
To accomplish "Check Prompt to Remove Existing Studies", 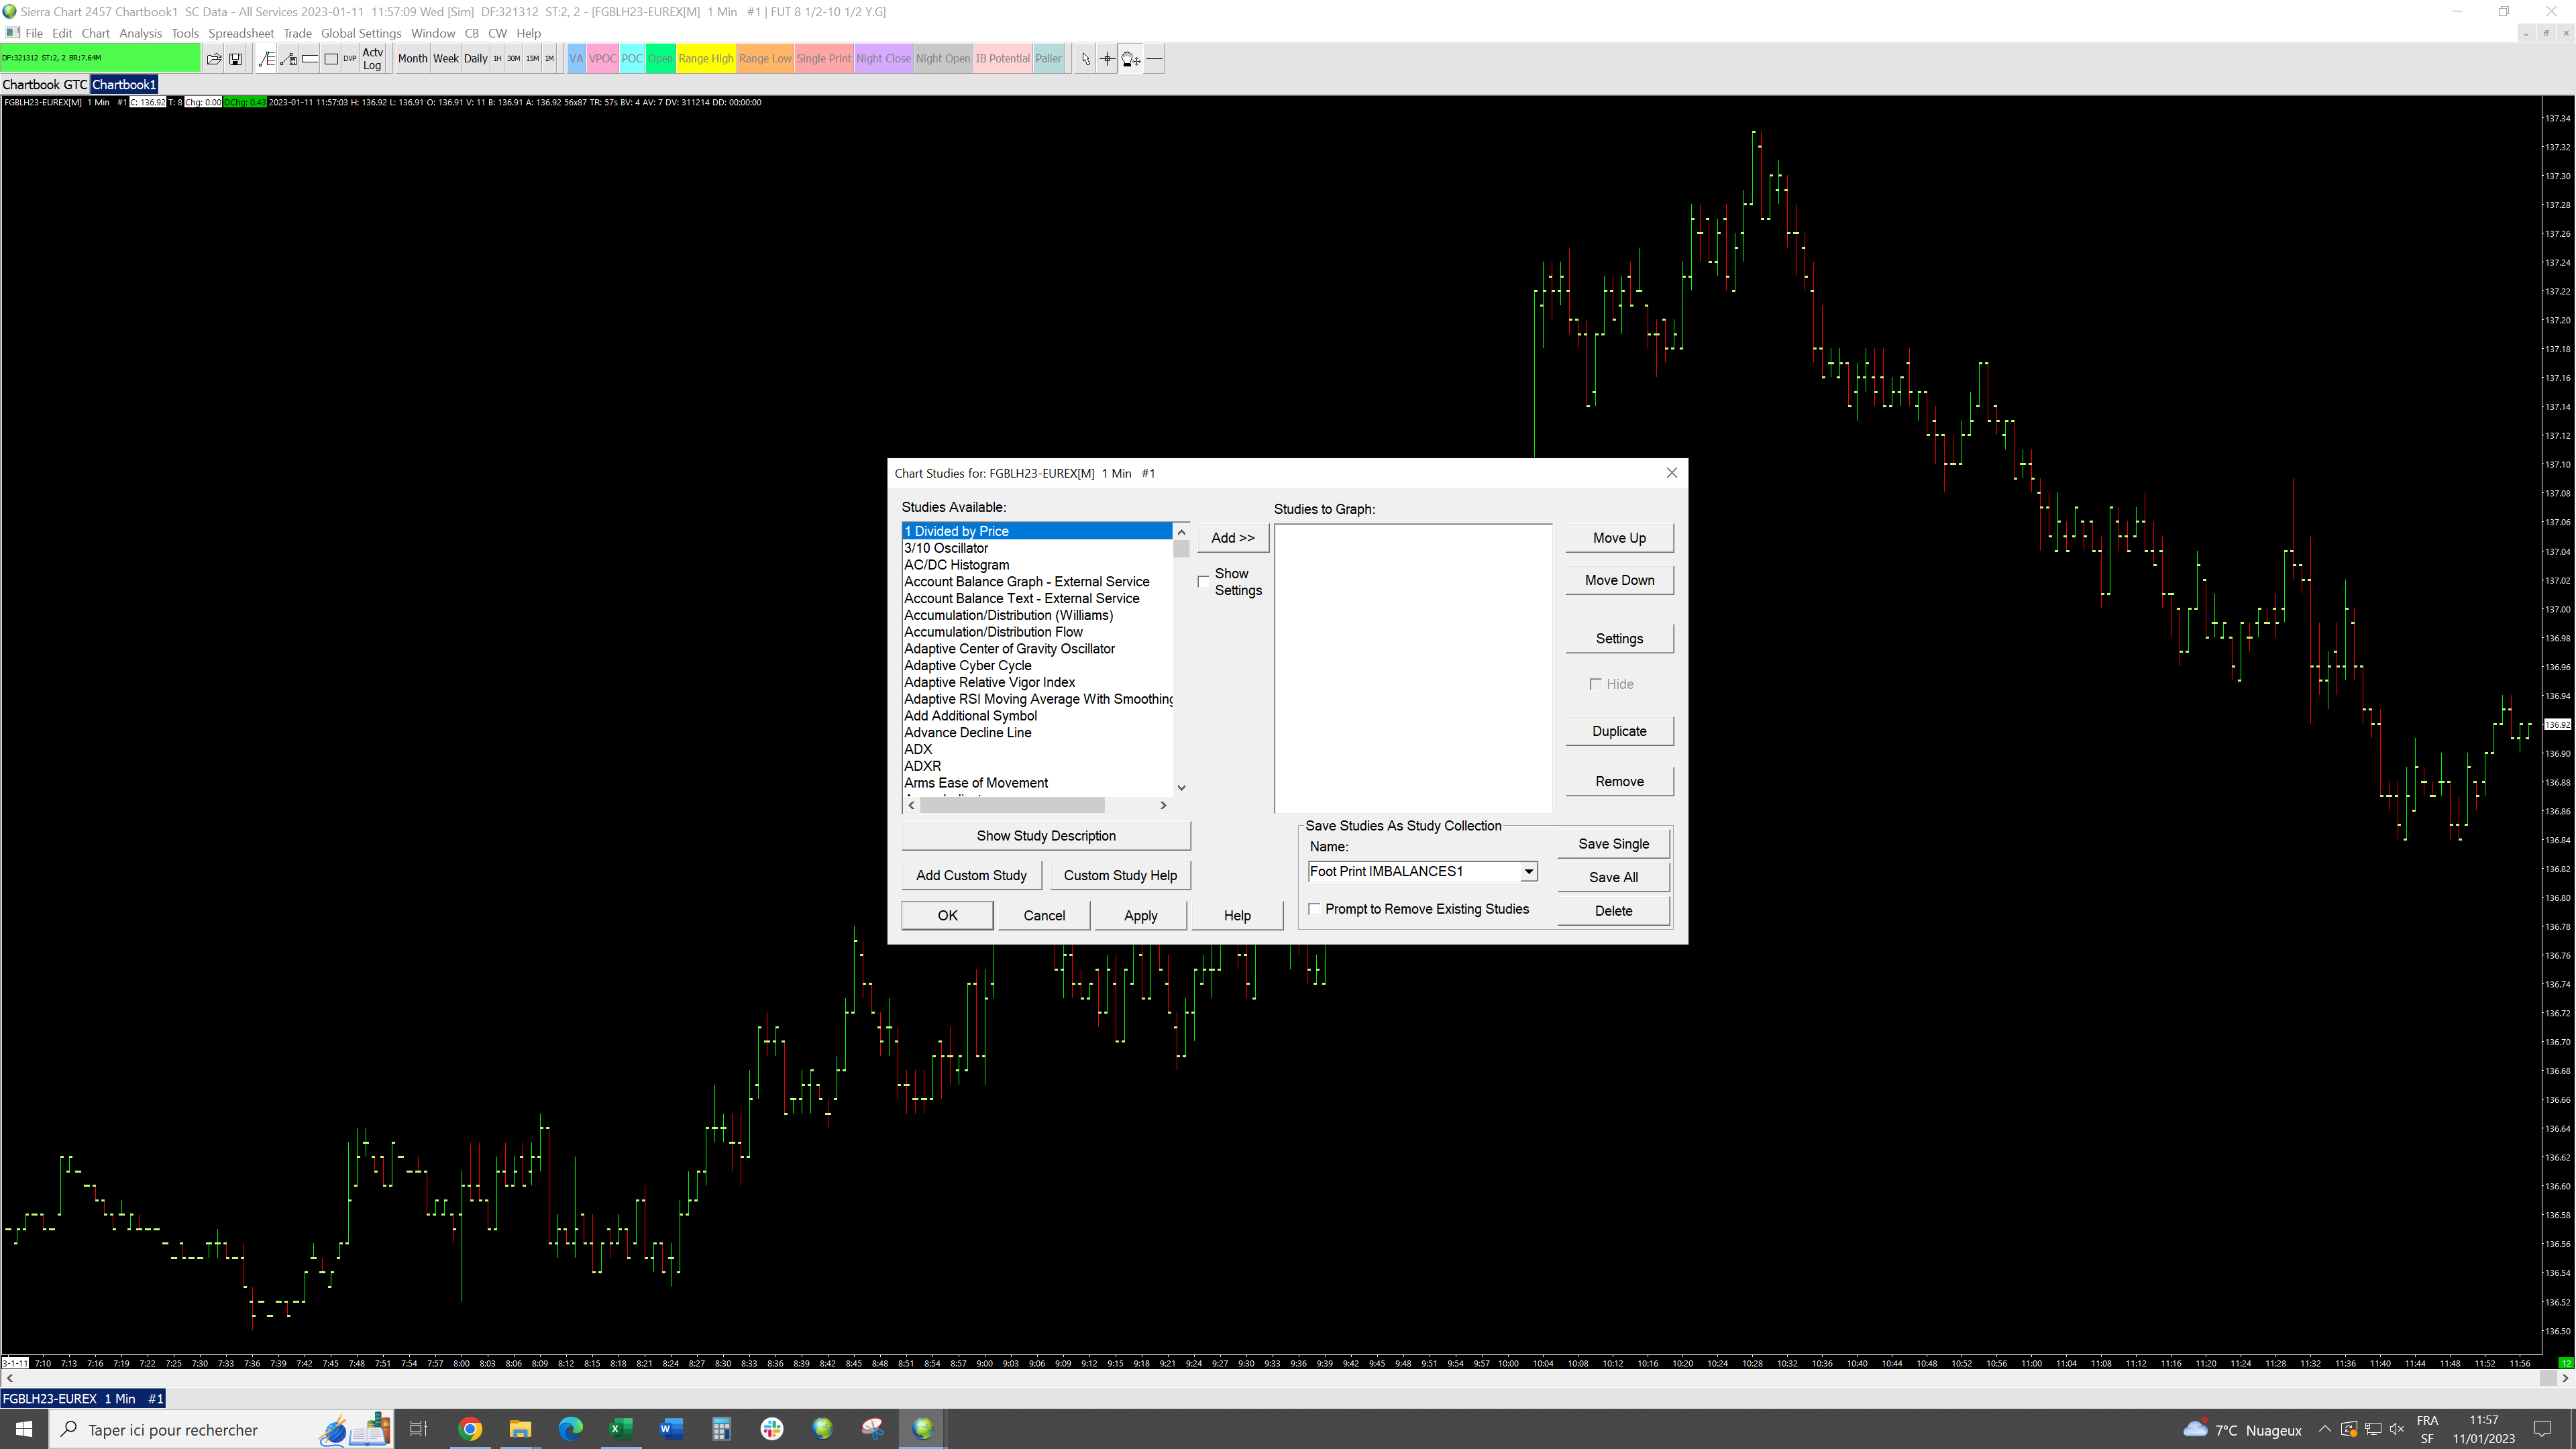I will pos(1315,909).
